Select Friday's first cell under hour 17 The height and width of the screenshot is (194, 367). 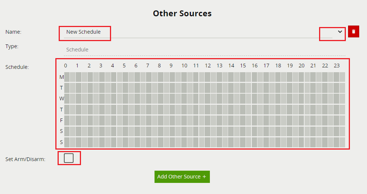pyautogui.click(x=266, y=121)
